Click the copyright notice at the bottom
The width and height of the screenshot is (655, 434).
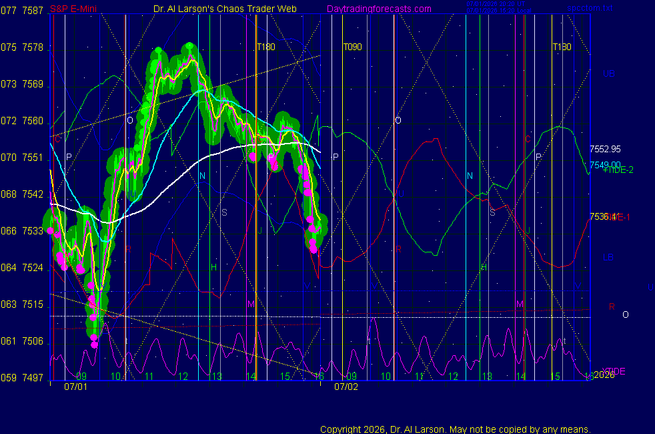point(456,429)
